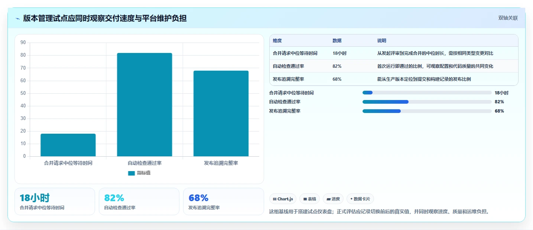Select the 进度 tag chip
Screen dimensions: 533x230
click(x=333, y=199)
